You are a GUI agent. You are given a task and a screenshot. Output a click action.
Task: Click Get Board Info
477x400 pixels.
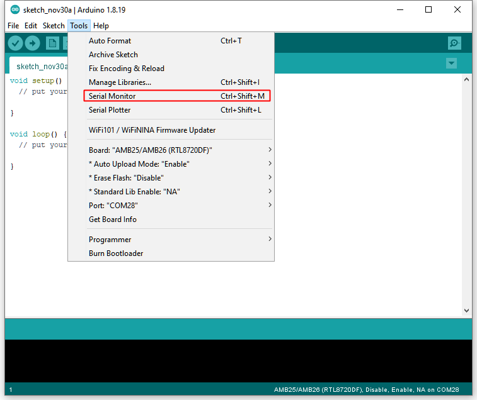tap(171, 219)
